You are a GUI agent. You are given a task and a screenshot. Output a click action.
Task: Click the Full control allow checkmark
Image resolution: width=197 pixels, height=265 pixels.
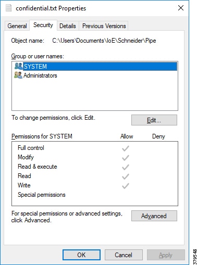[x=126, y=148]
